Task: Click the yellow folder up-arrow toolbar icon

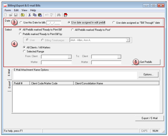Action: [23, 15]
